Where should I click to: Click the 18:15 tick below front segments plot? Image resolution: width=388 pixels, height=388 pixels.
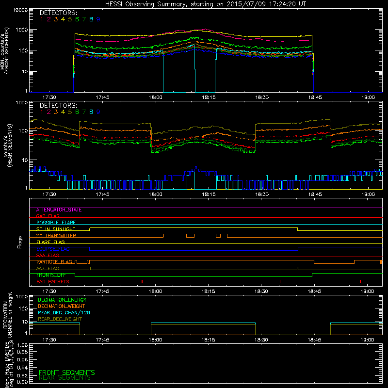(x=209, y=97)
